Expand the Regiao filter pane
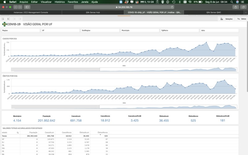The width and height of the screenshot is (248, 155). (20, 30)
